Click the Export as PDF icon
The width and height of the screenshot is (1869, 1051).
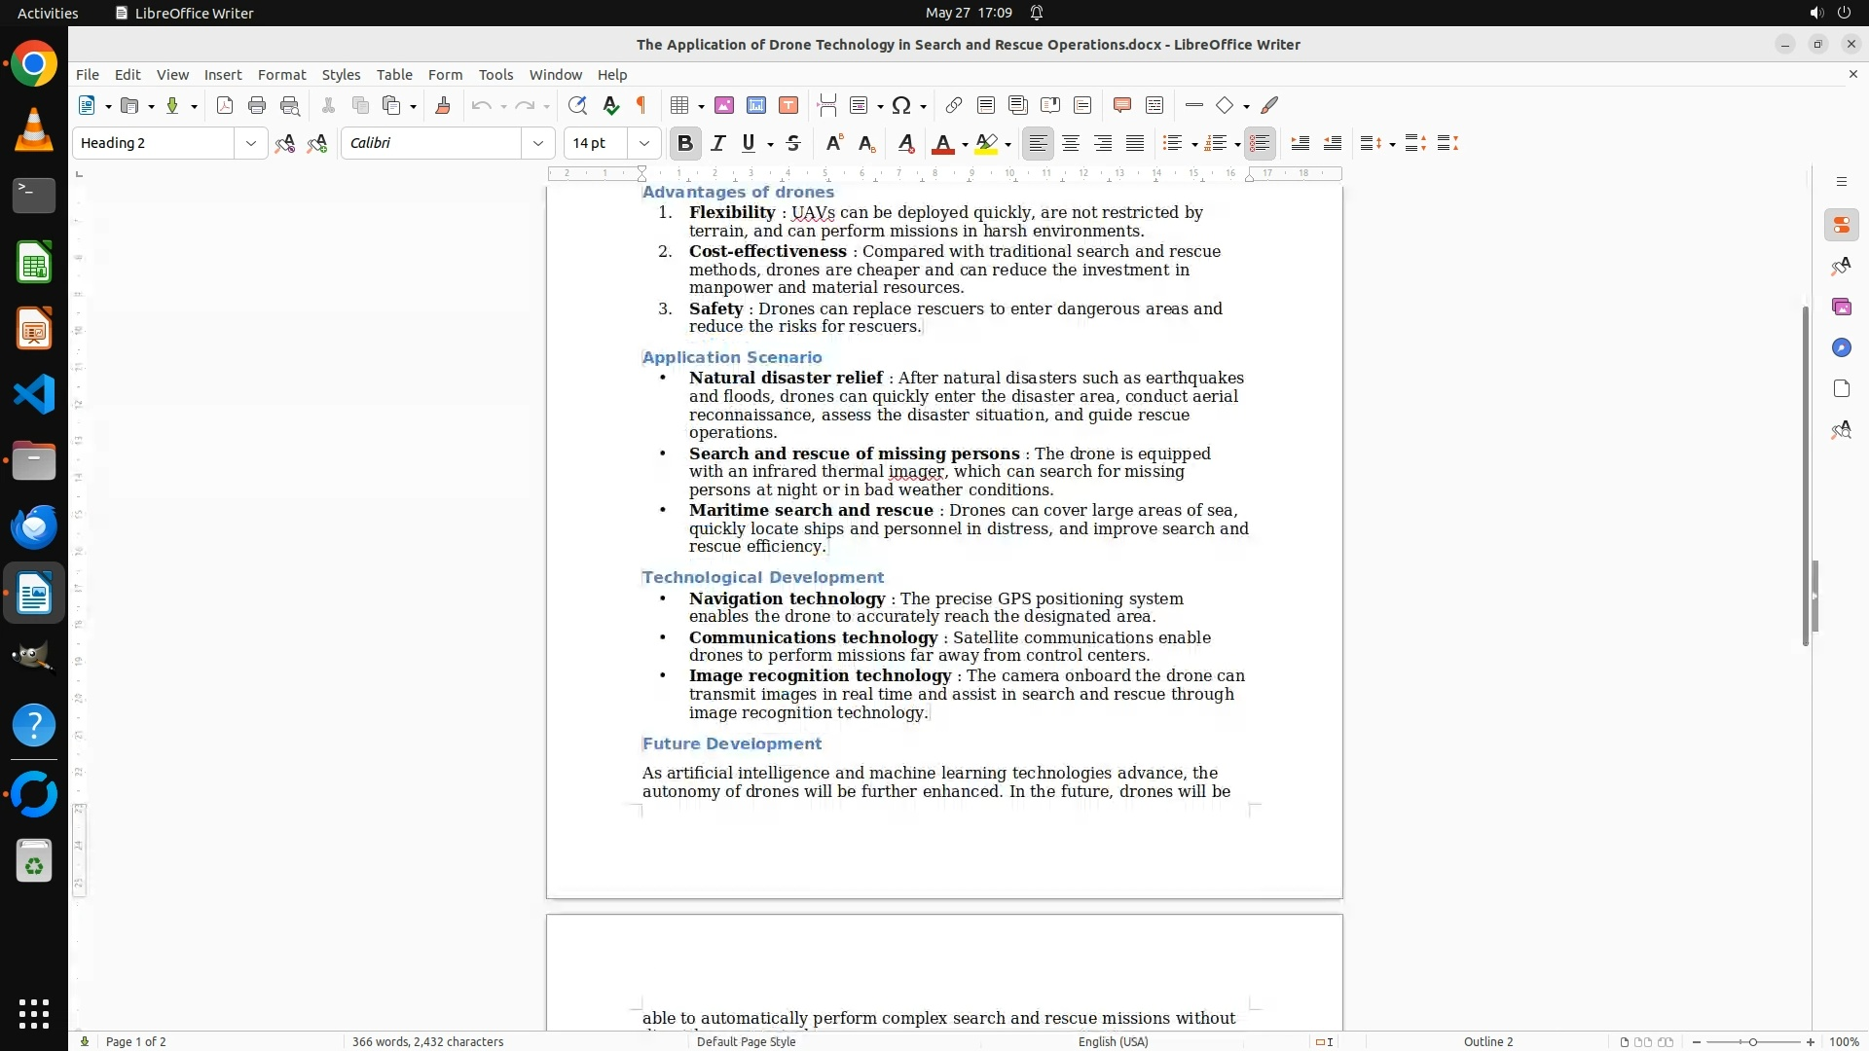(x=225, y=105)
